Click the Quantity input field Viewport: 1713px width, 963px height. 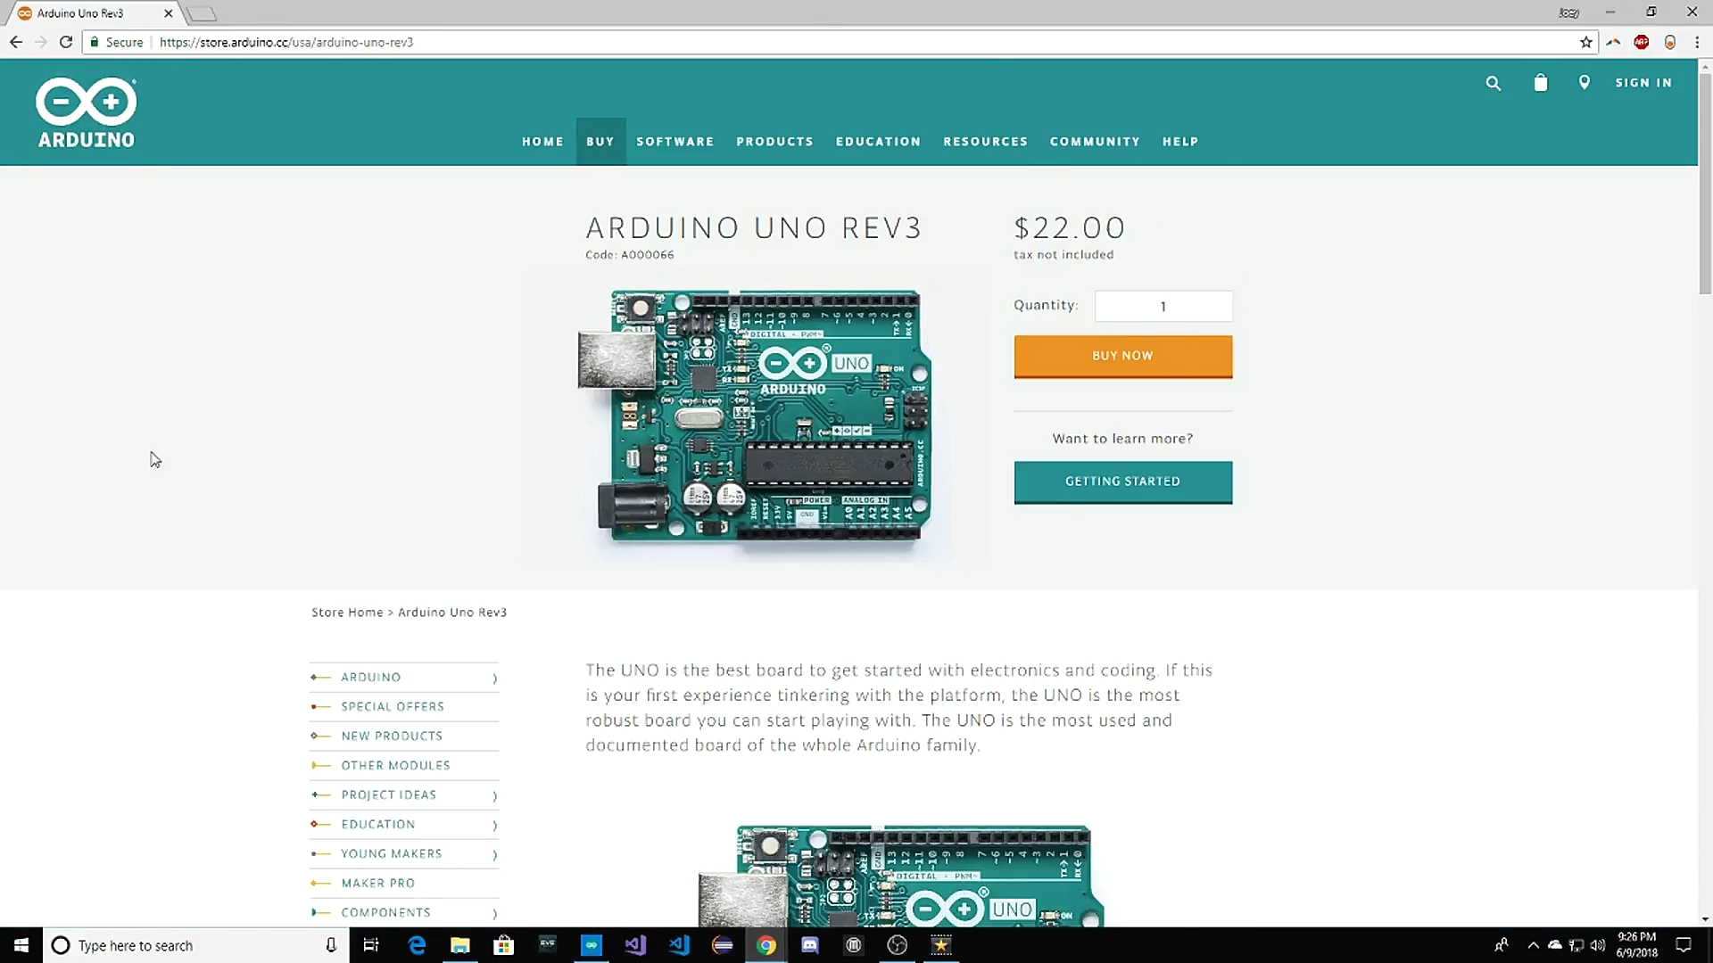(x=1163, y=307)
